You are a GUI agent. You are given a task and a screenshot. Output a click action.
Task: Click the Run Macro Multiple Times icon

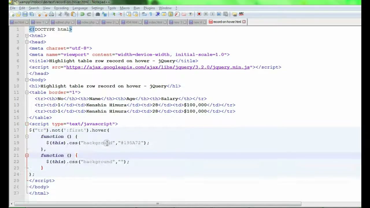(x=219, y=14)
